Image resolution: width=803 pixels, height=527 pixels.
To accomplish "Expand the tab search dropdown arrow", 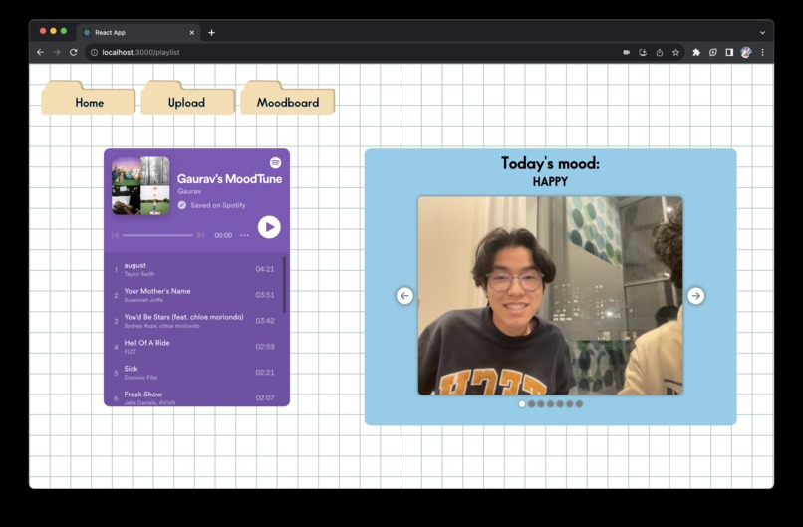I will (762, 32).
